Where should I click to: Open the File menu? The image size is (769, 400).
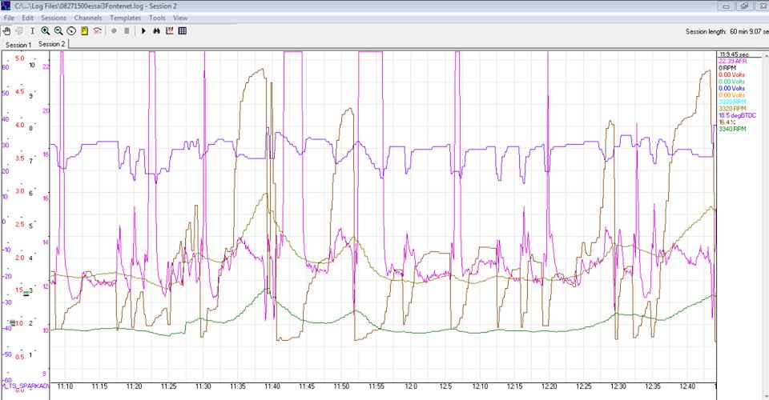pyautogui.click(x=9, y=18)
